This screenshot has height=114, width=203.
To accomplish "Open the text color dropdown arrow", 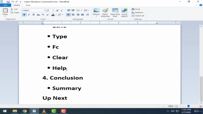I will click(56, 15).
